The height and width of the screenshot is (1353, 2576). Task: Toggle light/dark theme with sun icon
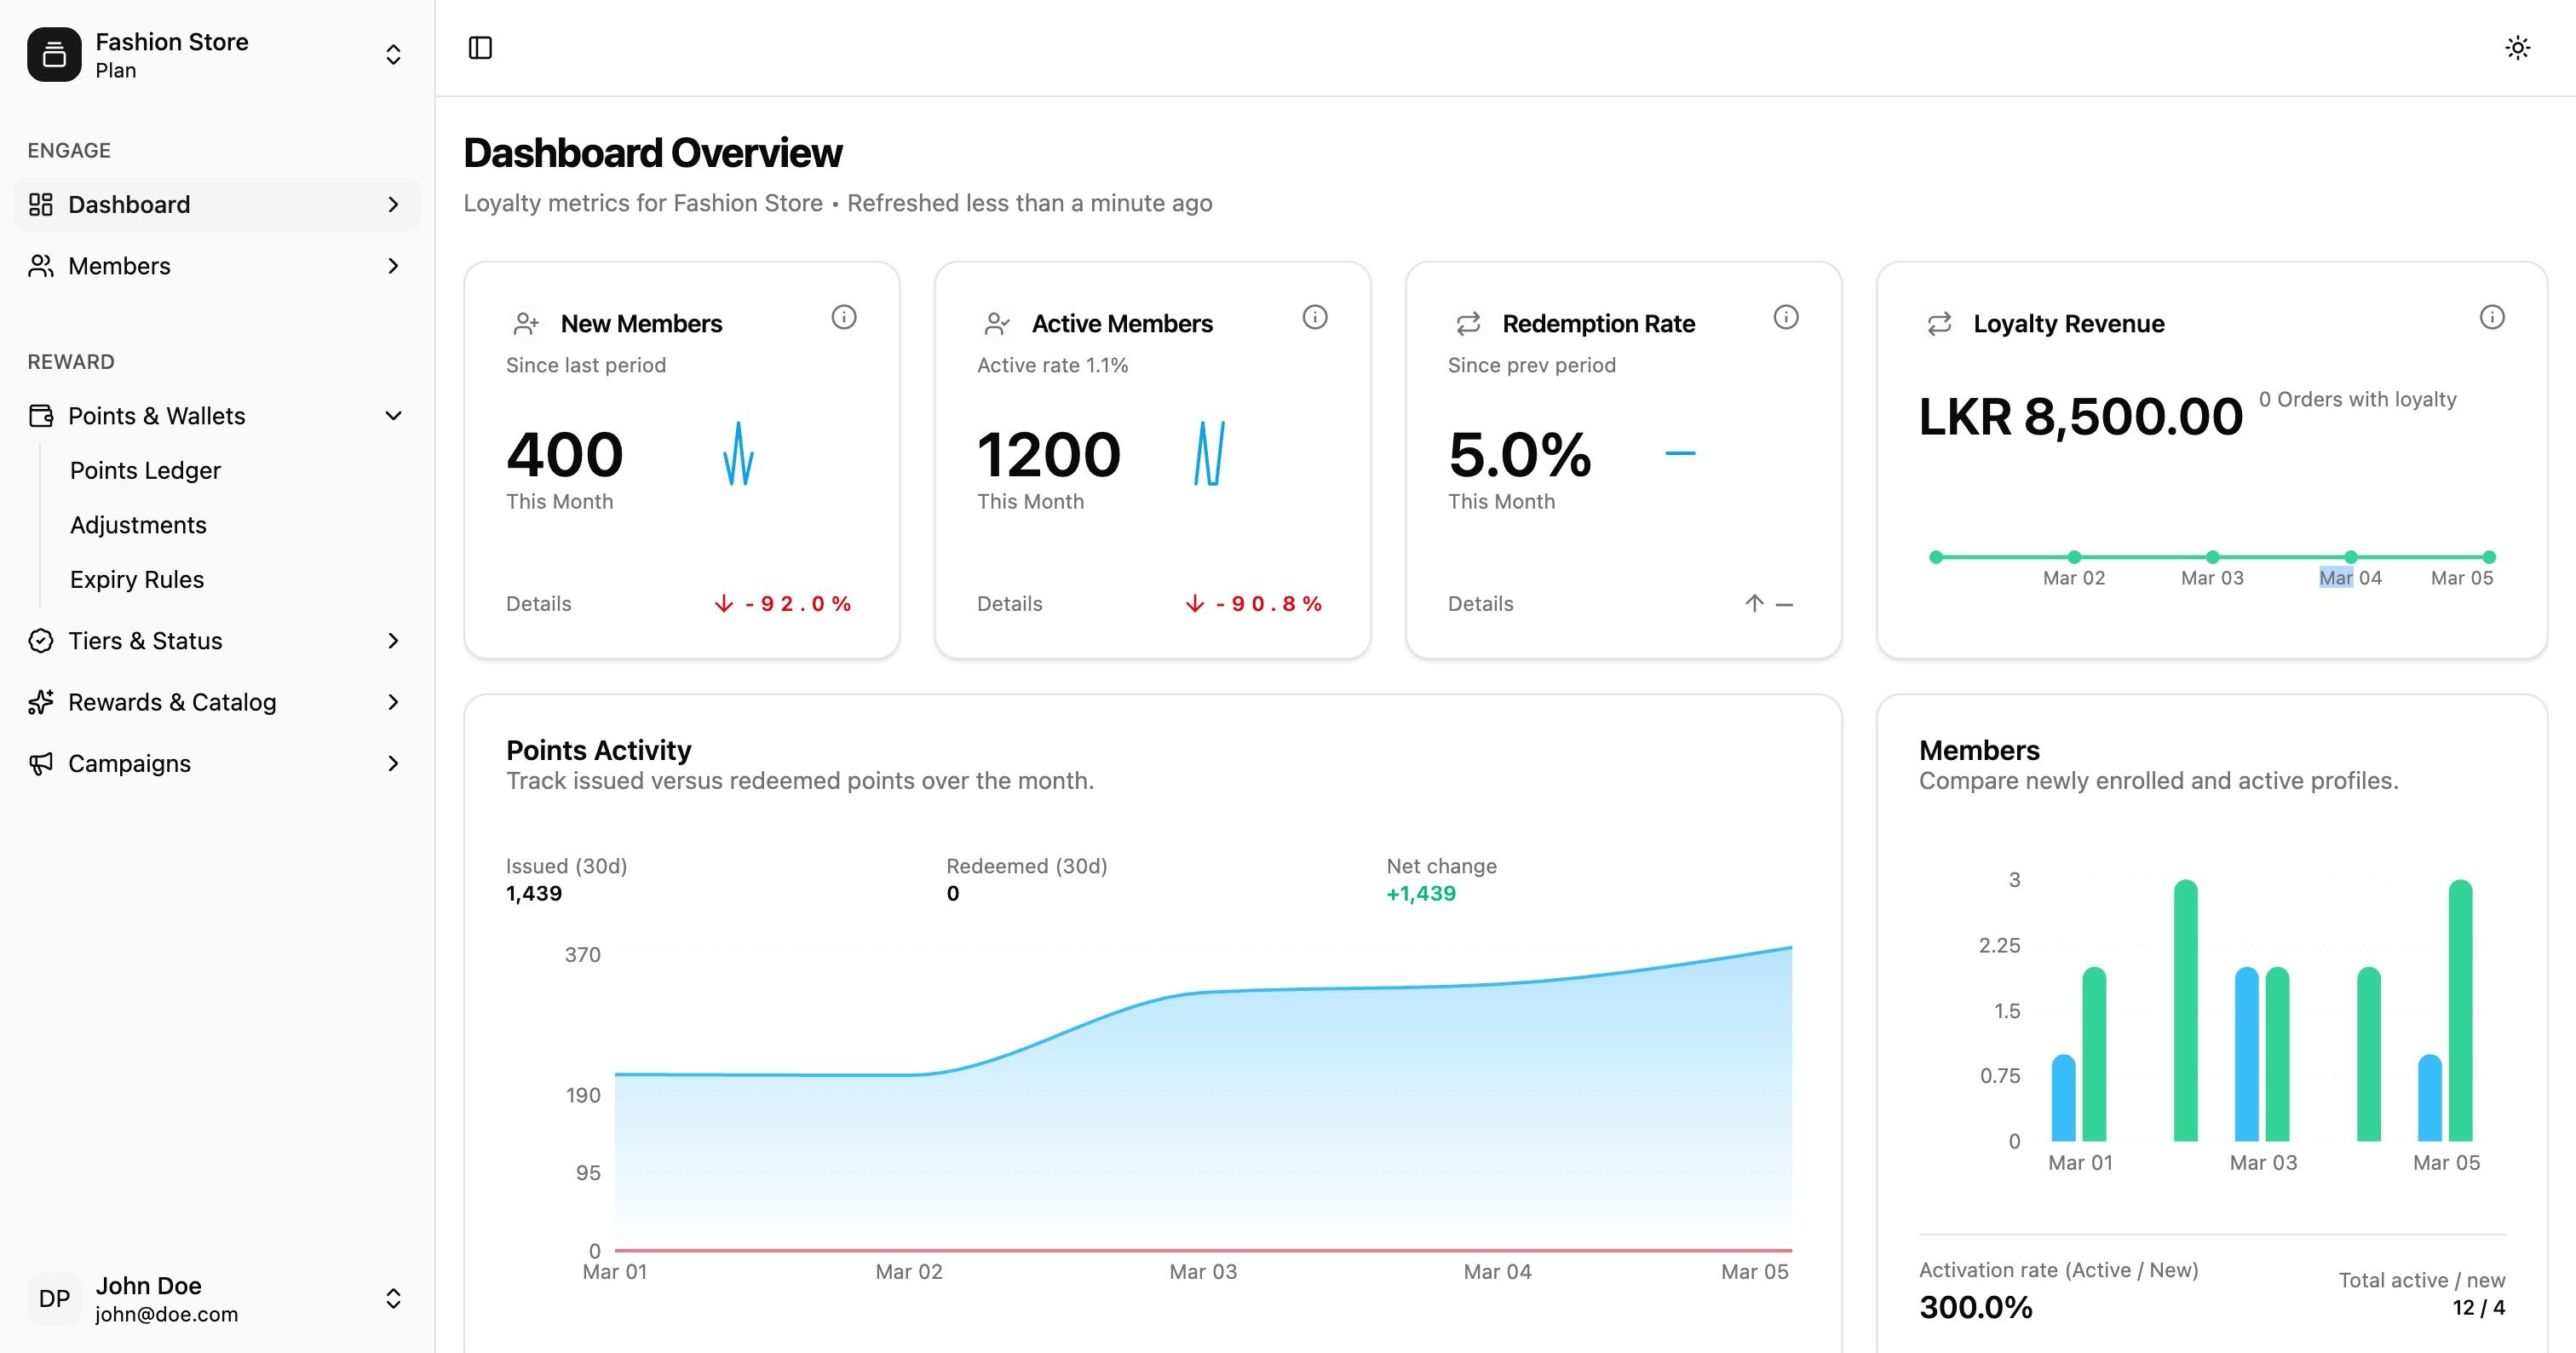[2518, 47]
